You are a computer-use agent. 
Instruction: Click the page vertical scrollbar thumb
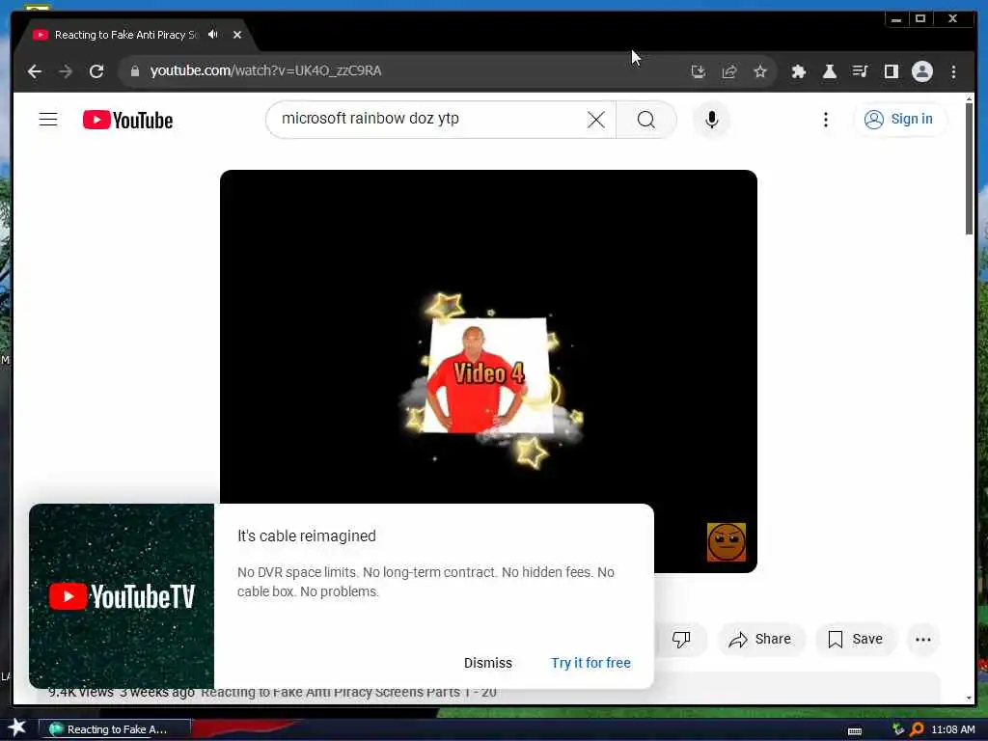click(969, 169)
